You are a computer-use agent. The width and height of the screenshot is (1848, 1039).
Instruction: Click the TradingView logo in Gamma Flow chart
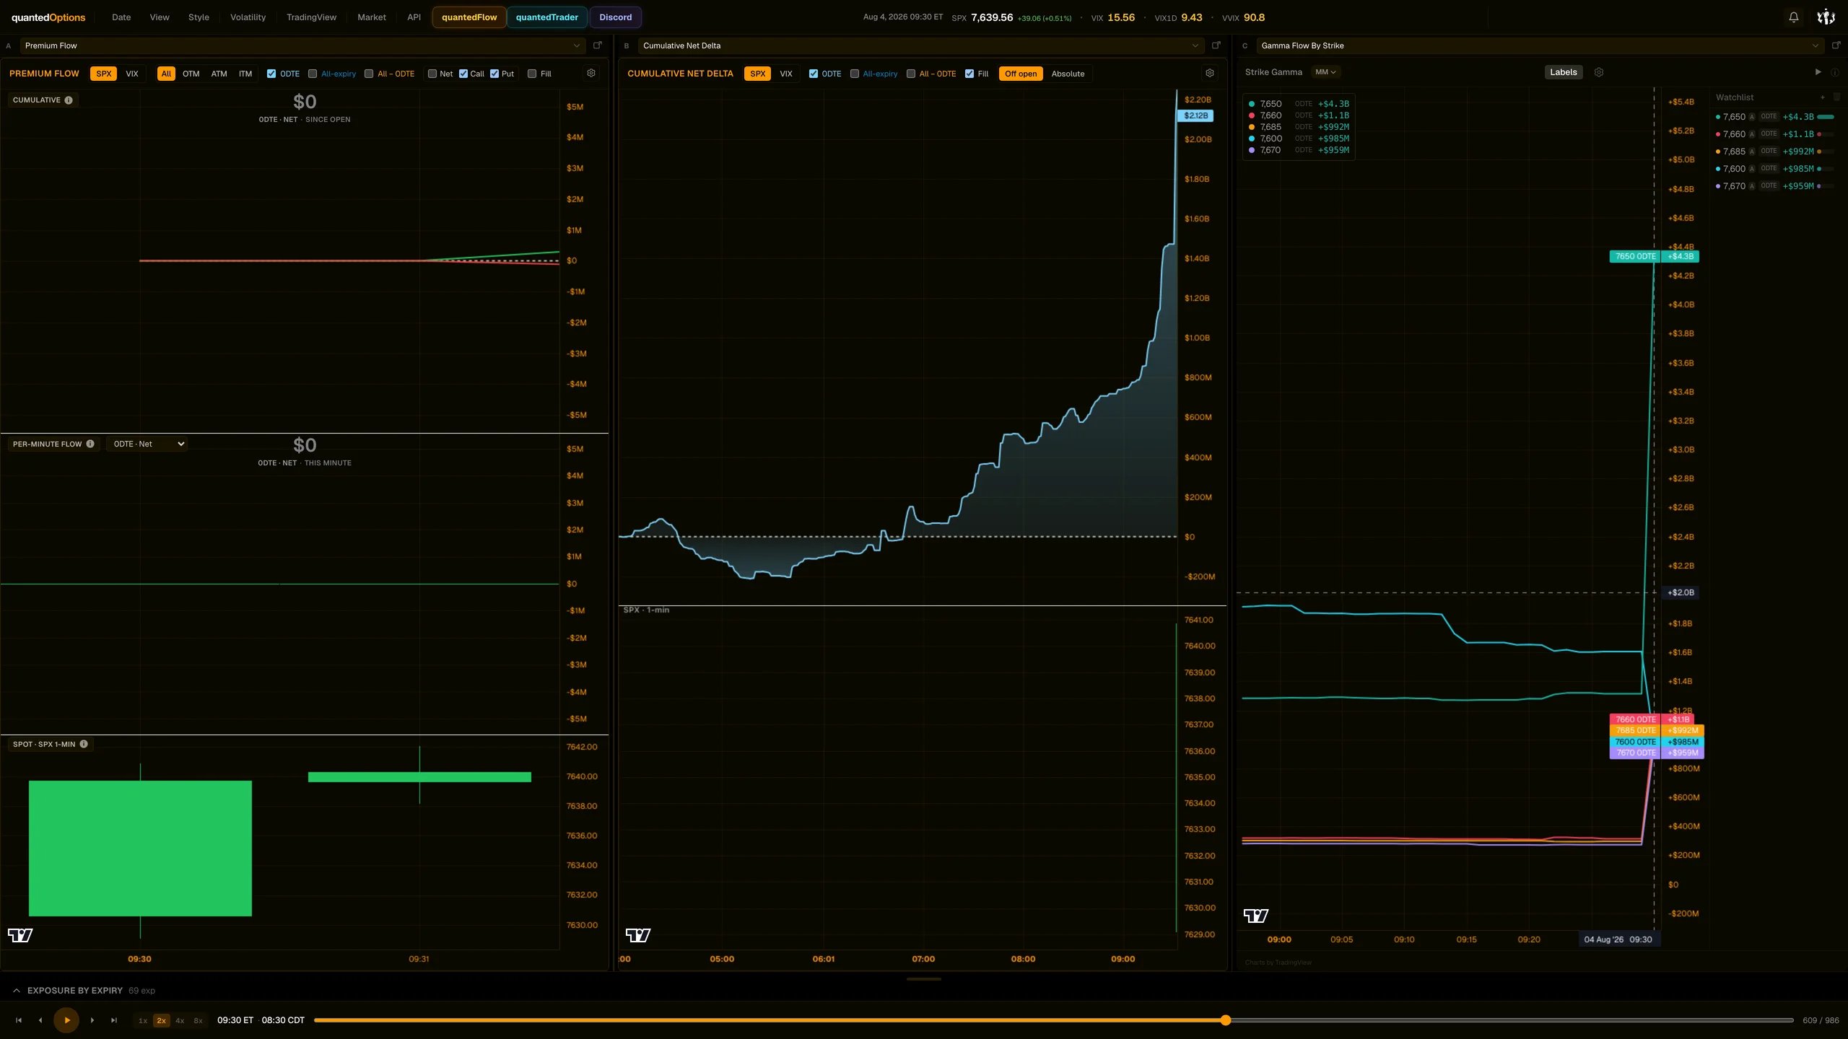(1256, 916)
